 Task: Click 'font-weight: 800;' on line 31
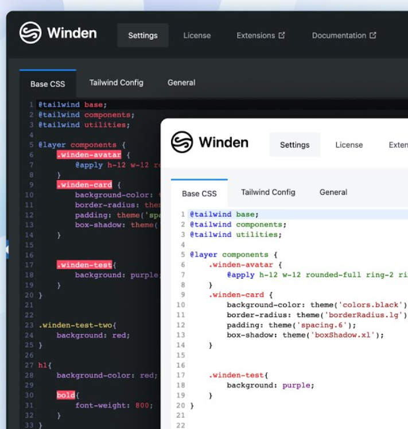tap(114, 405)
